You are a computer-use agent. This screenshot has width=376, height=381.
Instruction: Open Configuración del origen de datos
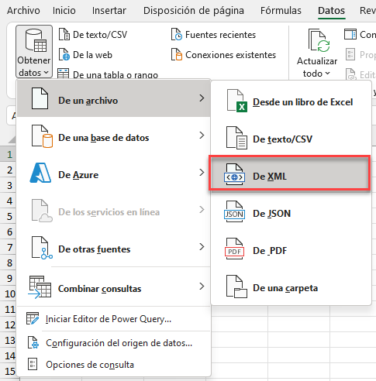point(113,343)
